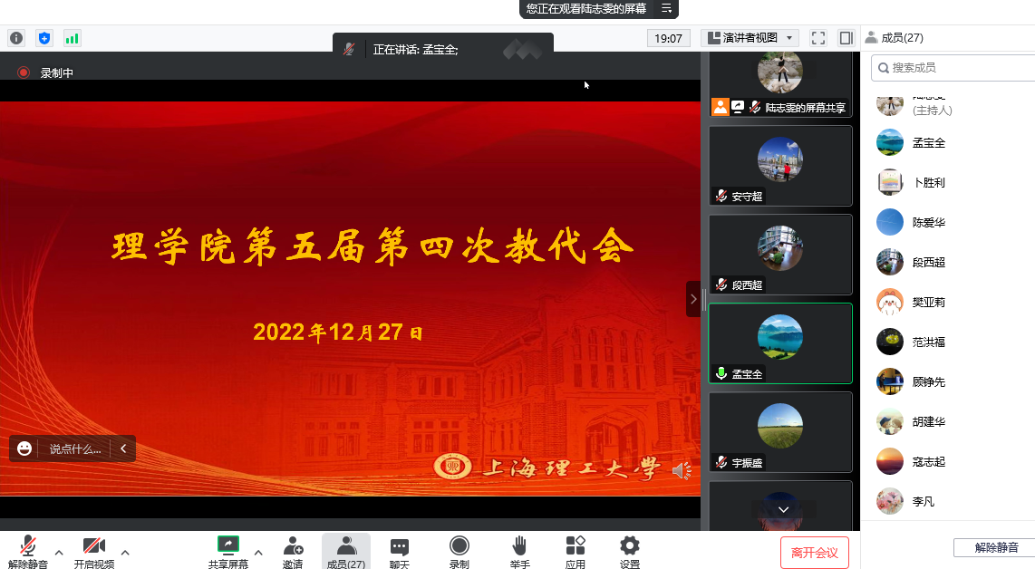
Task: Open the 应用 apps menu
Action: (x=575, y=551)
